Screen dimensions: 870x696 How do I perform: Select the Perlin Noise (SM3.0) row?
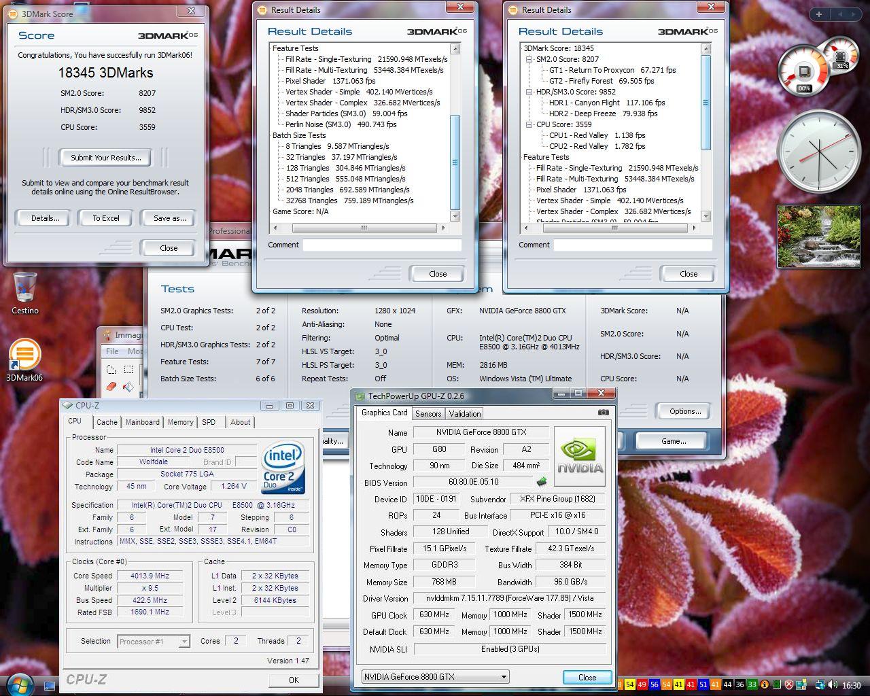tap(341, 124)
